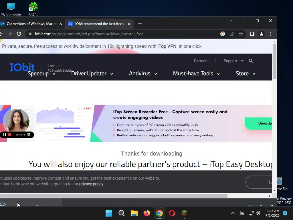Open the Partner link

200,61
